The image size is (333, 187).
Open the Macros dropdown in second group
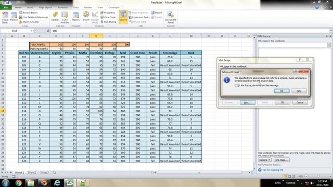(75, 17)
